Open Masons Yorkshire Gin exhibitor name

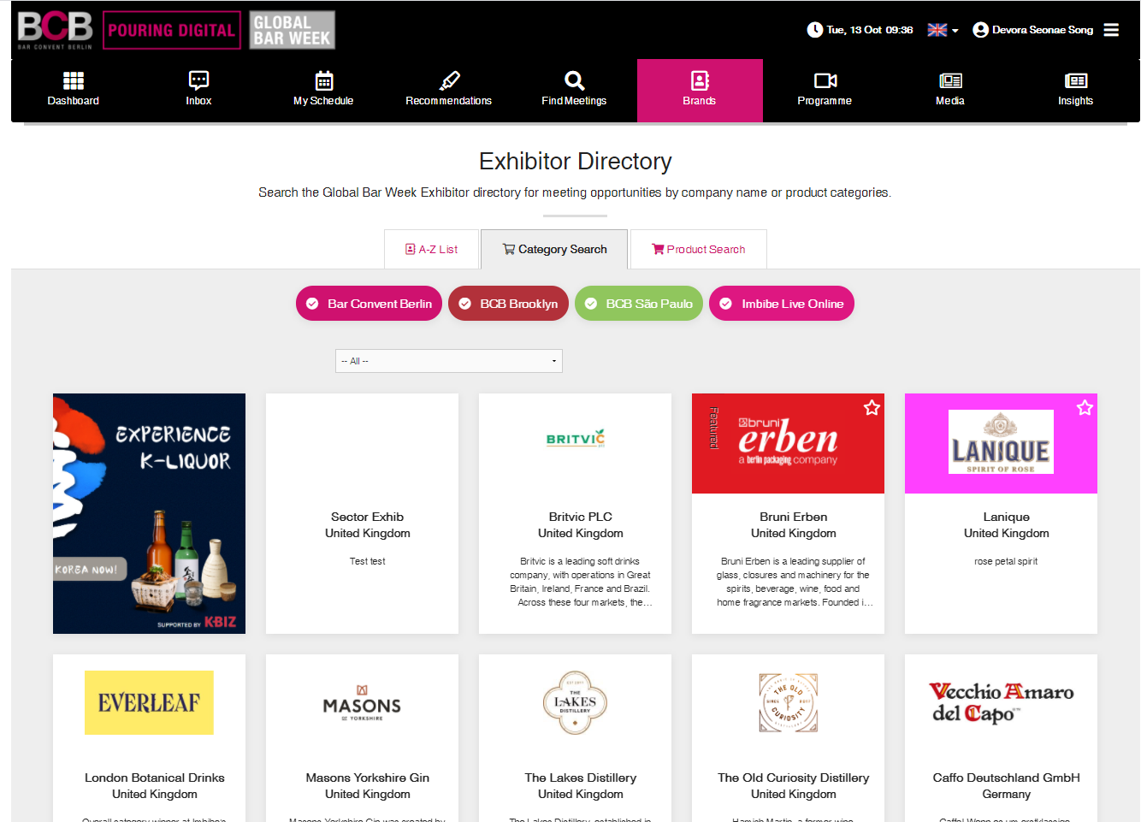point(368,778)
